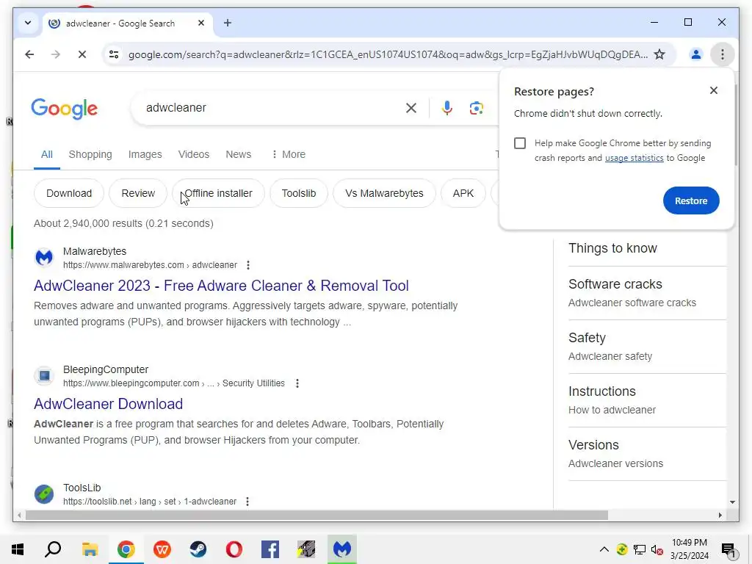752x564 pixels.
Task: Click the Google logo
Action: [65, 109]
